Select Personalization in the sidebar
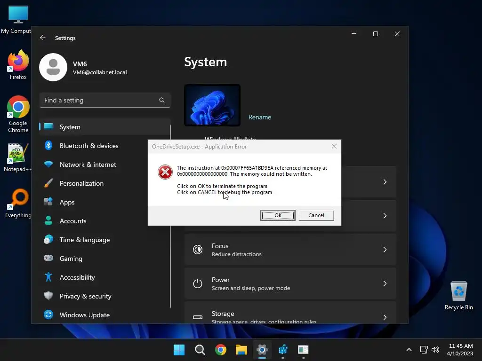The image size is (482, 361). click(104, 183)
